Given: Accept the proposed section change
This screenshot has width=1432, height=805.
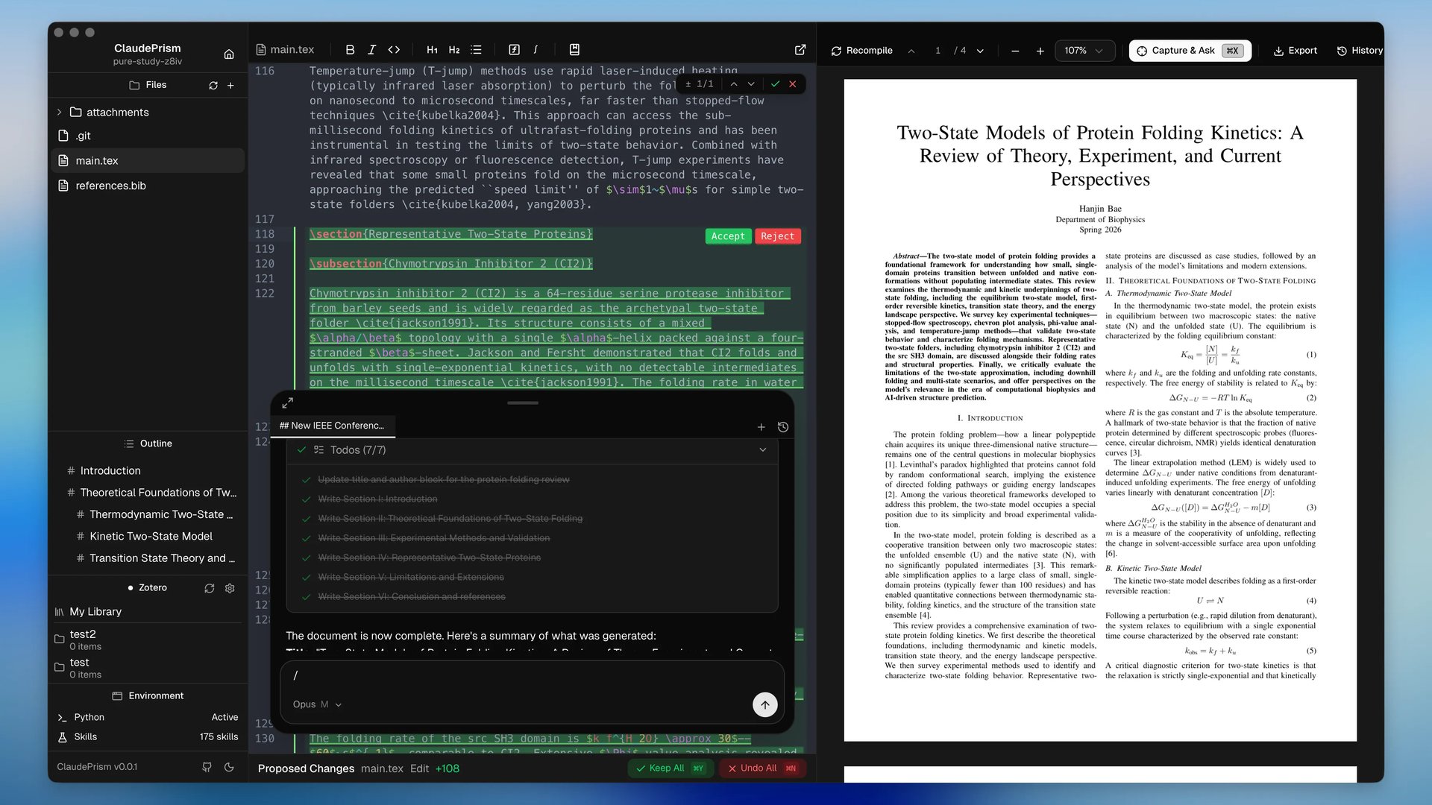Looking at the screenshot, I should [x=727, y=236].
